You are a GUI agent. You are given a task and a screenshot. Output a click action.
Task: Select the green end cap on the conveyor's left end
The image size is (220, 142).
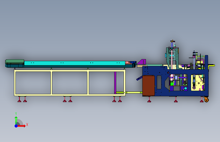[15, 61]
